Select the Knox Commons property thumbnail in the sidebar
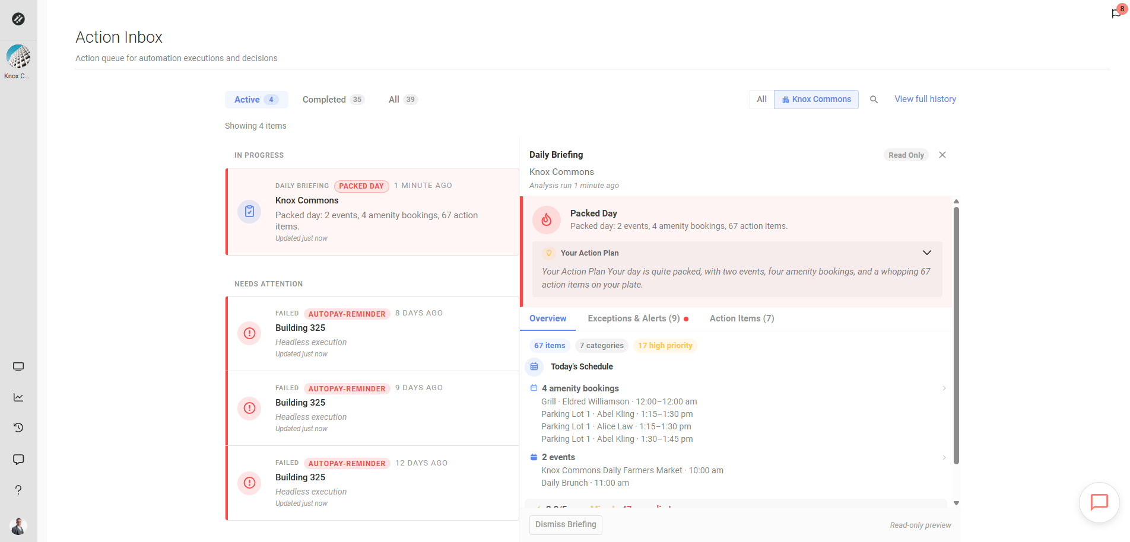 [18, 57]
